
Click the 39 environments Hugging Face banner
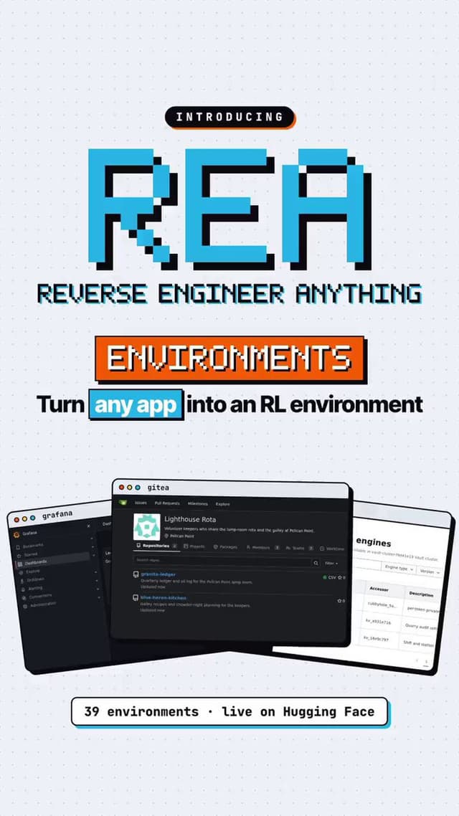229,711
